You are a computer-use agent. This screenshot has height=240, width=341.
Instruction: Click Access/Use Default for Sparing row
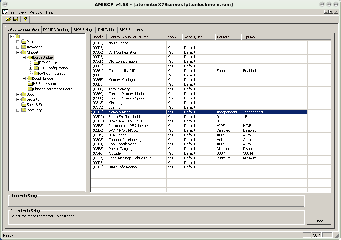coord(190,107)
